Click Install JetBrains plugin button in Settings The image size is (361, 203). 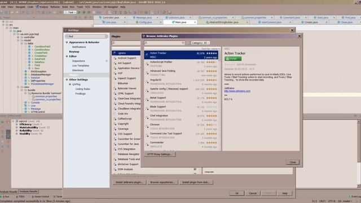coord(129,182)
